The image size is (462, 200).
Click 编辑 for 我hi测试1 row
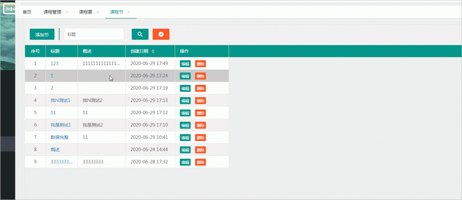pos(185,101)
